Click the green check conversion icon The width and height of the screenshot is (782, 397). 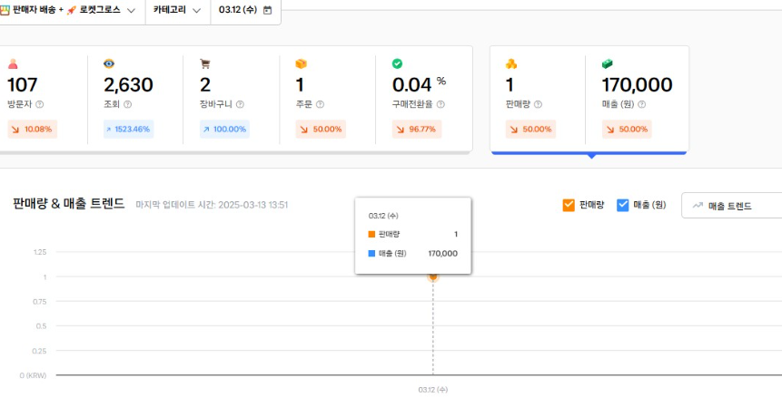click(397, 63)
